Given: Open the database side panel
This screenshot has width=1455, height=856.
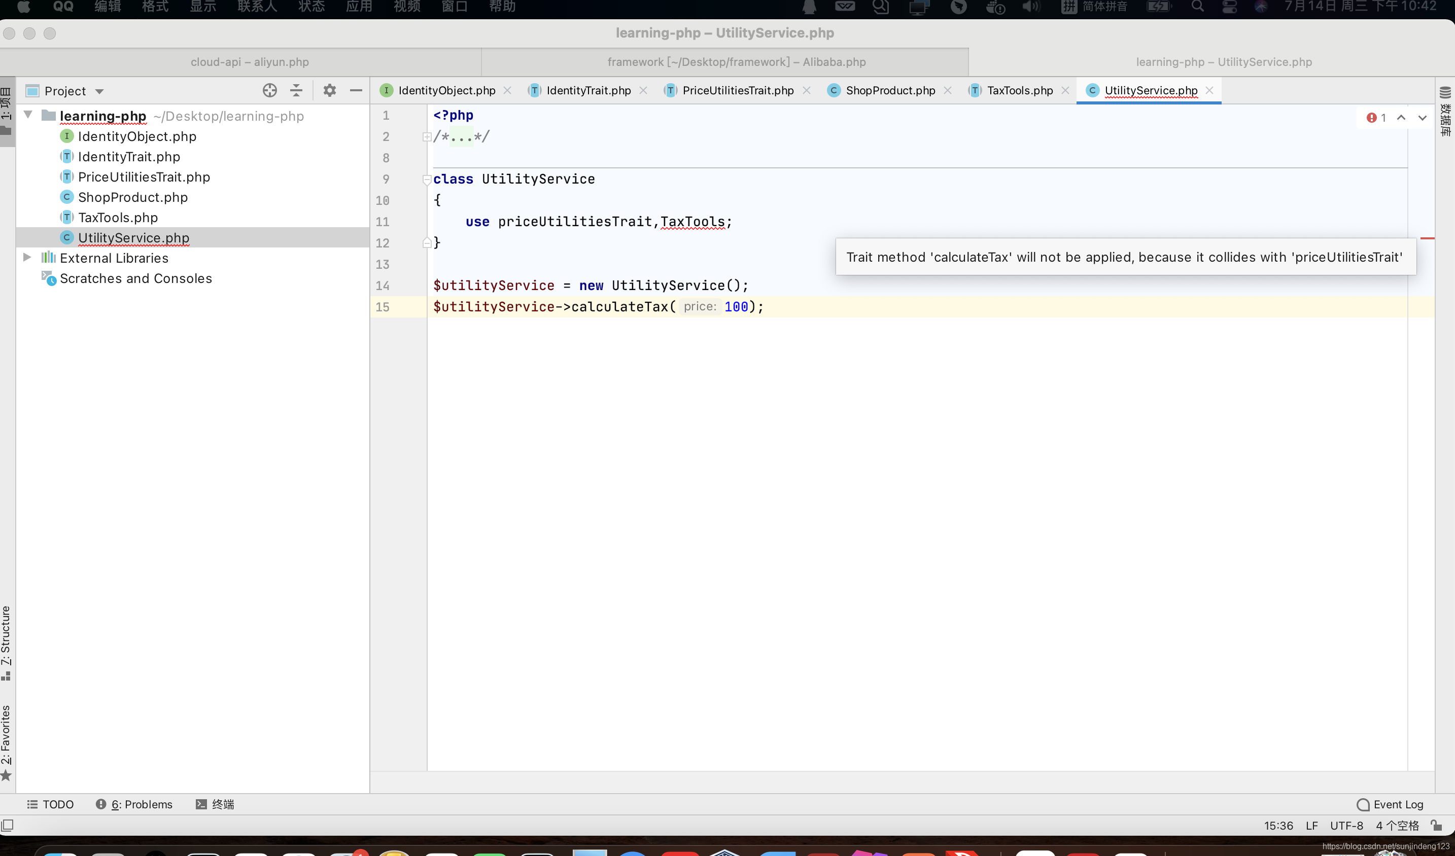Looking at the screenshot, I should coord(1445,112).
